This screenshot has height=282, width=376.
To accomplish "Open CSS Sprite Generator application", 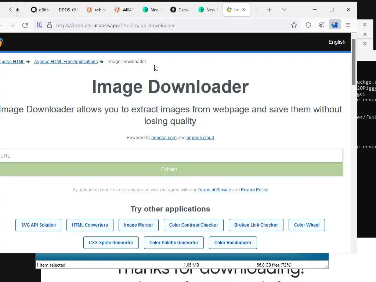I will pyautogui.click(x=111, y=243).
